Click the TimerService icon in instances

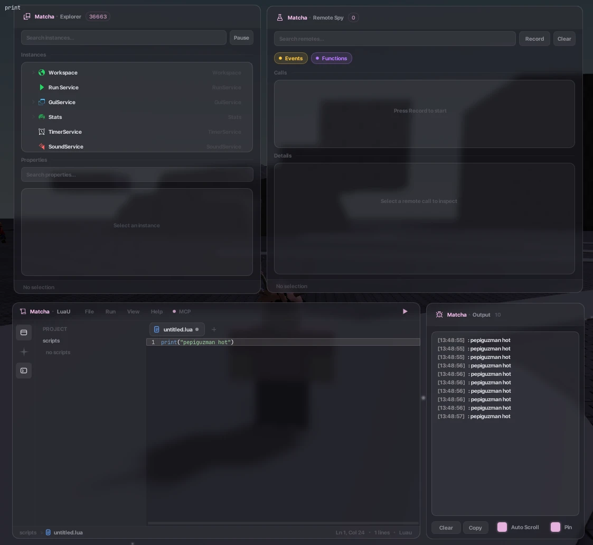(42, 132)
